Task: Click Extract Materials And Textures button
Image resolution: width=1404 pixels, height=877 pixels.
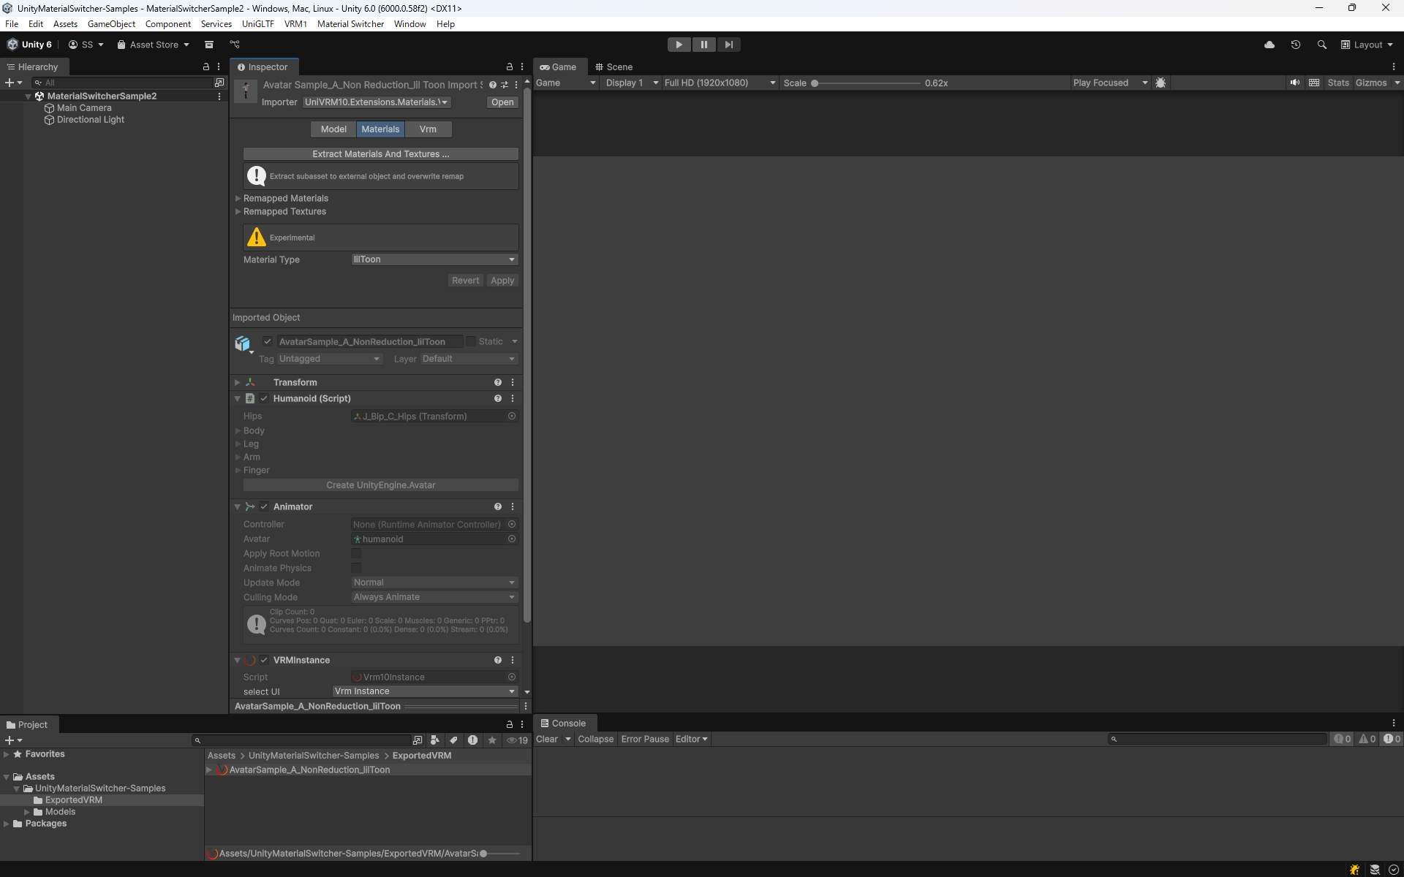Action: pos(380,154)
